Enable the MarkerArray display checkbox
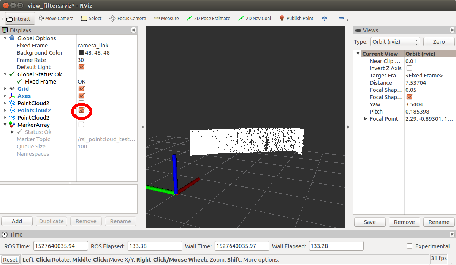This screenshot has height=265, width=456. click(x=81, y=125)
